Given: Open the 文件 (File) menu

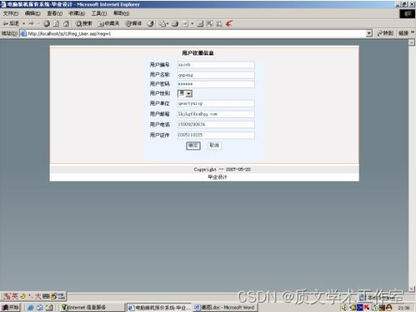Looking at the screenshot, I should [x=11, y=13].
